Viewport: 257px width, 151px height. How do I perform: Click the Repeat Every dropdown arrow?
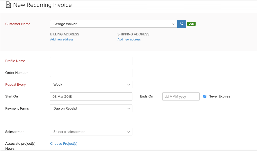(129, 84)
